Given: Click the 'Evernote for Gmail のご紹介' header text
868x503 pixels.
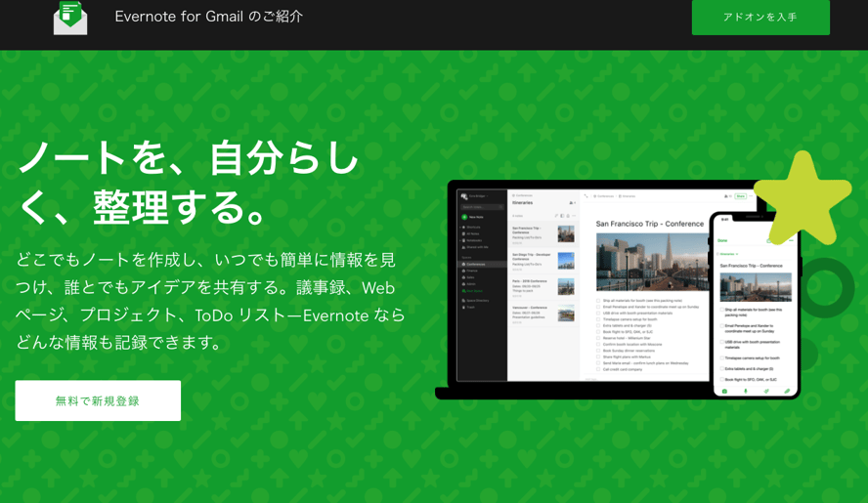Looking at the screenshot, I should tap(209, 17).
